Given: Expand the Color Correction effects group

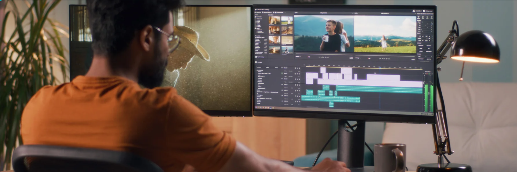Looking at the screenshot, I should click(x=257, y=70).
